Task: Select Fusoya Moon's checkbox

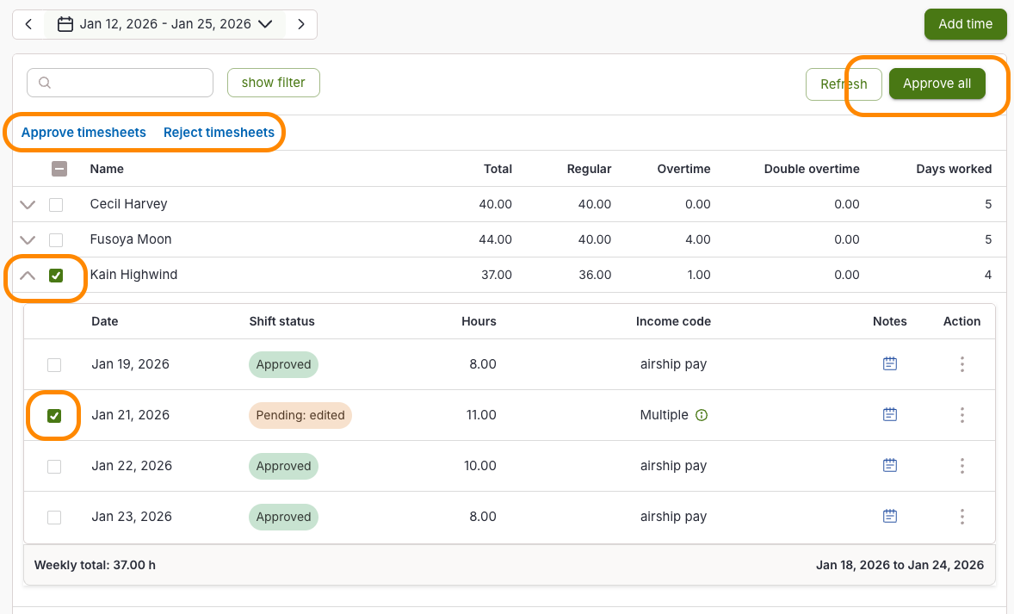Action: tap(56, 240)
